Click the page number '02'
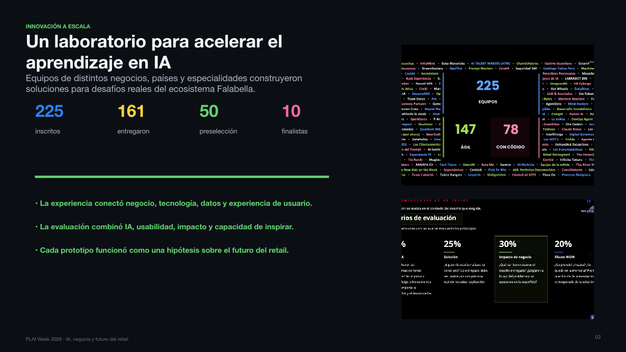Image resolution: width=626 pixels, height=352 pixels. pos(598,337)
